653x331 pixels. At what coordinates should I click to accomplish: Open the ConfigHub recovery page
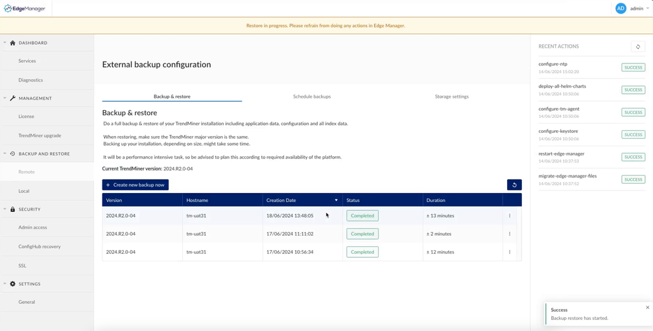click(x=40, y=246)
